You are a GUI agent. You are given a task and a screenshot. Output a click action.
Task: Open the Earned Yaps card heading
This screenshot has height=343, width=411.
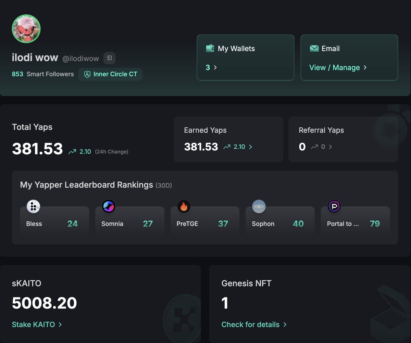tap(205, 130)
